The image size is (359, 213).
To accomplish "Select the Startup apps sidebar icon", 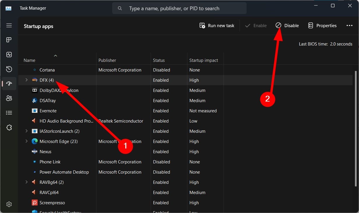I will [x=9, y=84].
